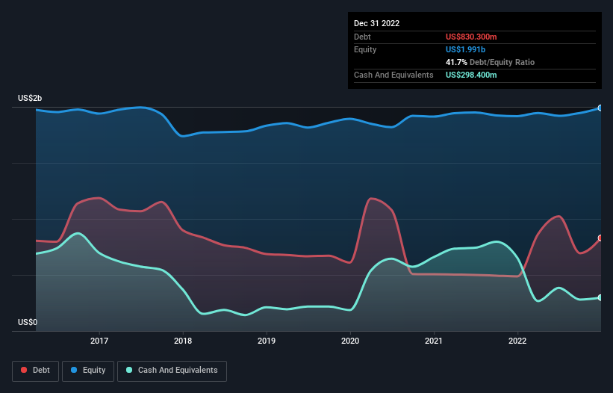
Task: Click the 2018 x-axis label
Action: (x=183, y=341)
